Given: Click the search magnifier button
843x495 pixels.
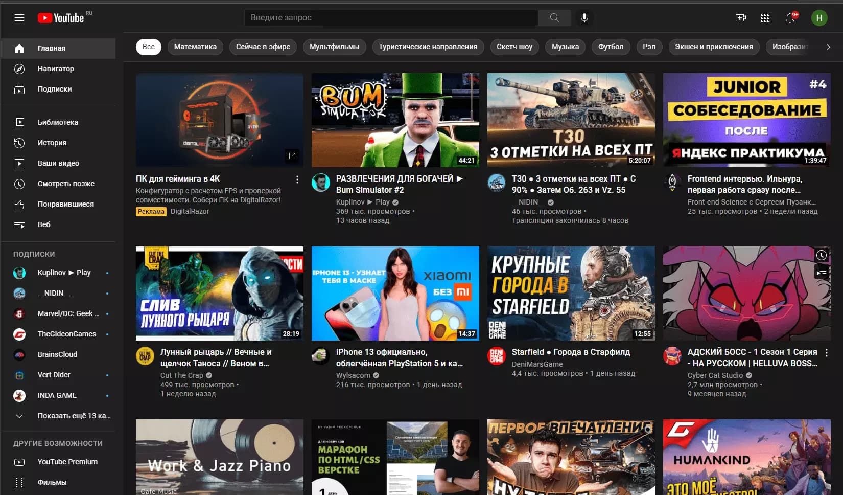Looking at the screenshot, I should pos(554,18).
